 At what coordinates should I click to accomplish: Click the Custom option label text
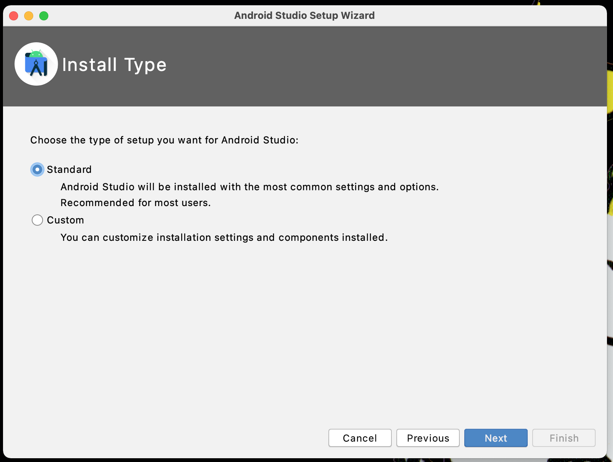click(x=65, y=220)
